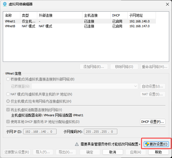Click subnet address 192.168.147.0 cell
This screenshot has width=172, height=158.
click(140, 26)
